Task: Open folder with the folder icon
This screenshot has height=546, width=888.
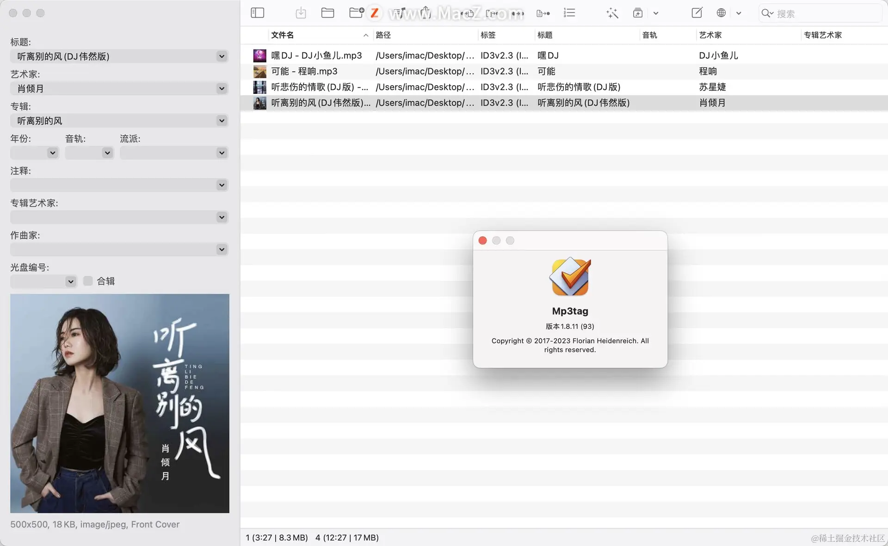Action: (x=327, y=13)
